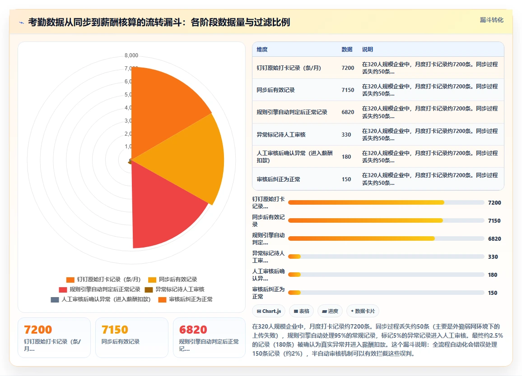The width and height of the screenshot is (522, 376).
Task: Click the 数据 column header
Action: (347, 50)
